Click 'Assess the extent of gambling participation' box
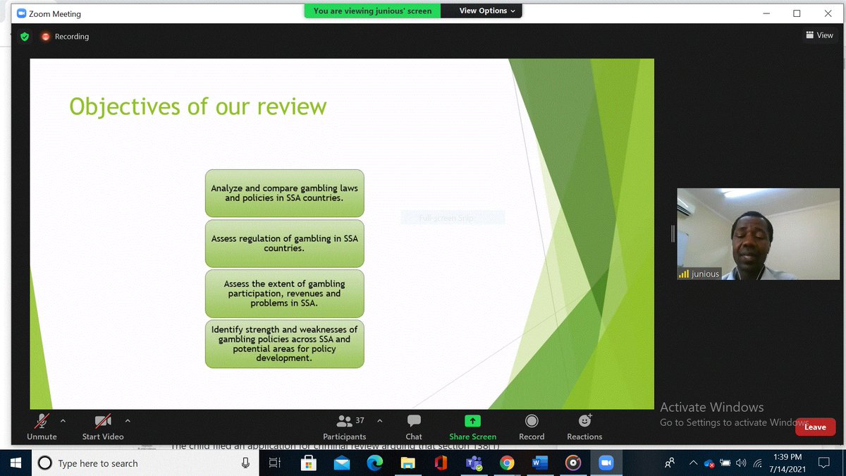The height and width of the screenshot is (476, 846). click(x=285, y=293)
